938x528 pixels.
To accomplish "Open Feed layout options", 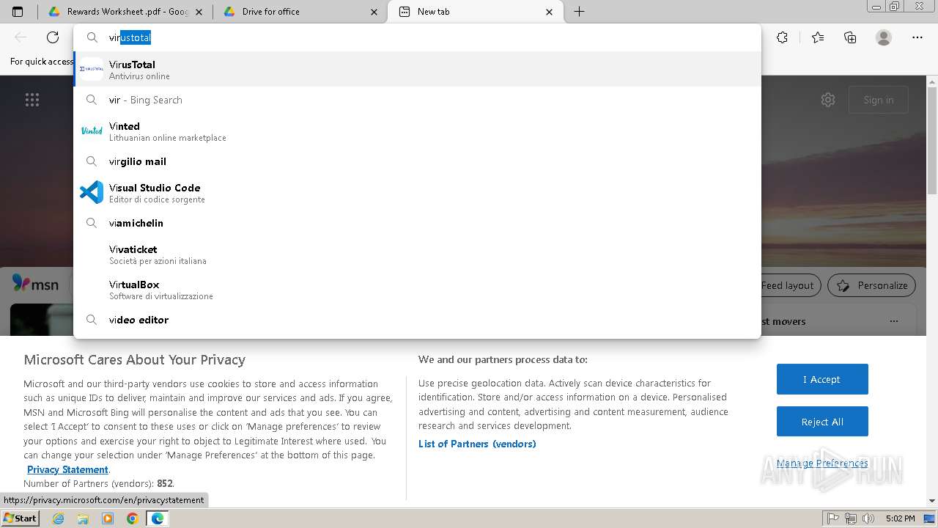I will (791, 285).
